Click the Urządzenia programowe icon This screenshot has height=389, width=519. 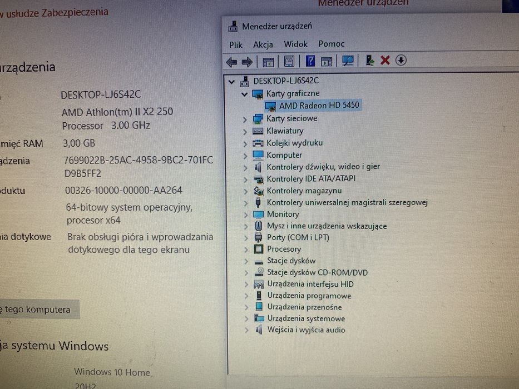tap(259, 296)
